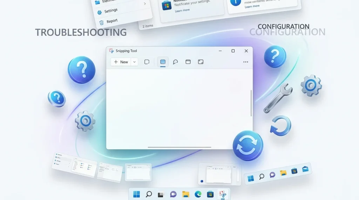Screen dimensions: 359x200
Task: Click Snipping Tool scissors icon on taskbar
Action: (223, 194)
